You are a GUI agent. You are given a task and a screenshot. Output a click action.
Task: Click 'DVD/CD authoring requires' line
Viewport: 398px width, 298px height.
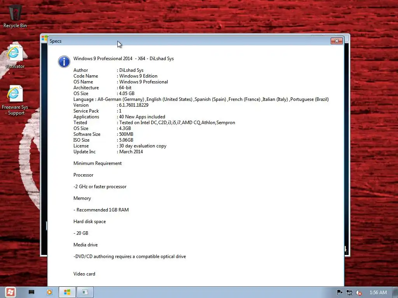coord(129,256)
